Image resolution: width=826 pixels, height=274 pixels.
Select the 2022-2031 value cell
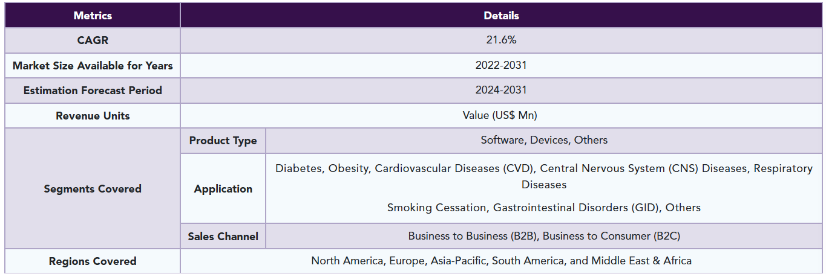pyautogui.click(x=501, y=66)
